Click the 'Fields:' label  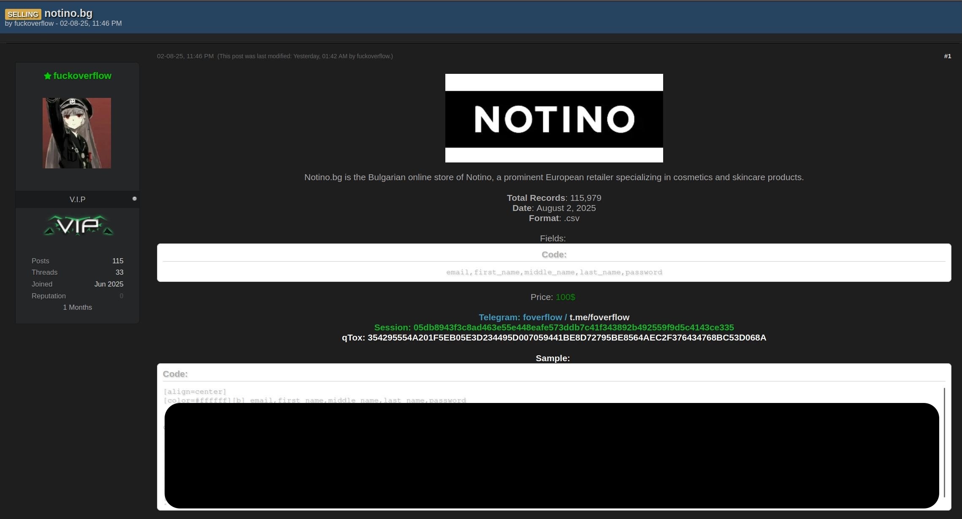[553, 238]
